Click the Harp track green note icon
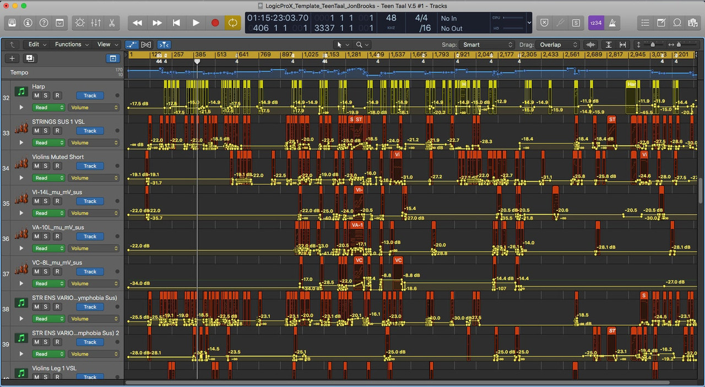Viewport: 705px width, 387px height. 21,91
